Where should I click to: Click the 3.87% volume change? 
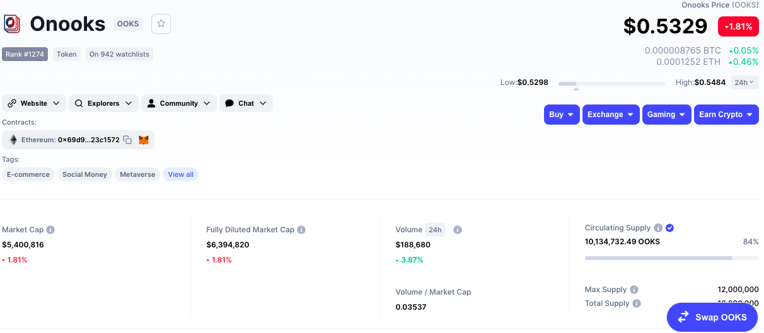click(410, 260)
